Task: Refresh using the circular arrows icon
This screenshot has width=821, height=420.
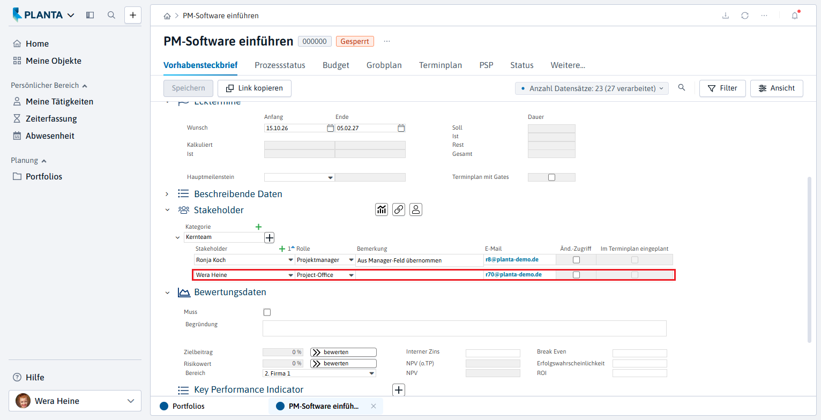Action: pyautogui.click(x=745, y=16)
